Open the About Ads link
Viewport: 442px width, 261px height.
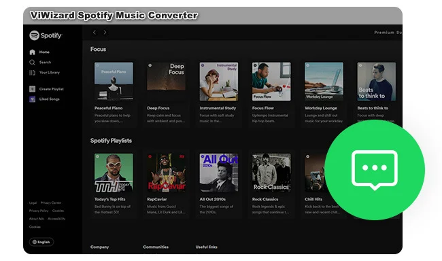click(36, 219)
